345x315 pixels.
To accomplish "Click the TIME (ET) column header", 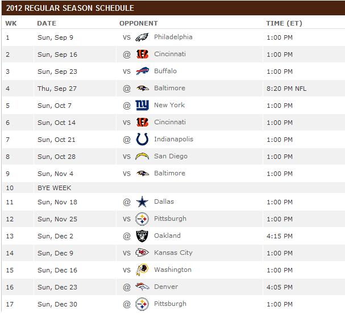I will [x=284, y=23].
